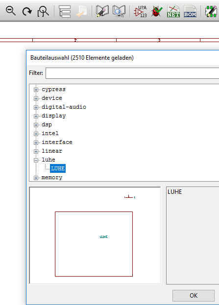Select the cypress library label
The image size is (219, 305).
pyautogui.click(x=53, y=90)
